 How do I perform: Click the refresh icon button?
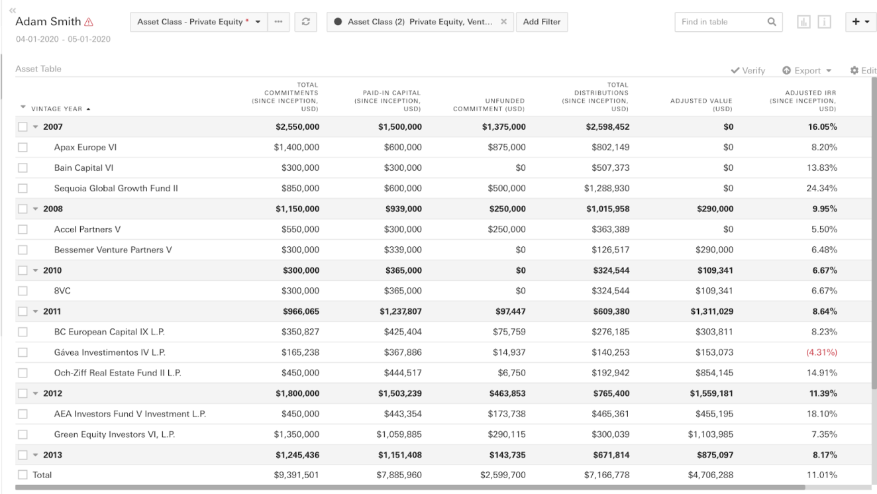pos(305,22)
